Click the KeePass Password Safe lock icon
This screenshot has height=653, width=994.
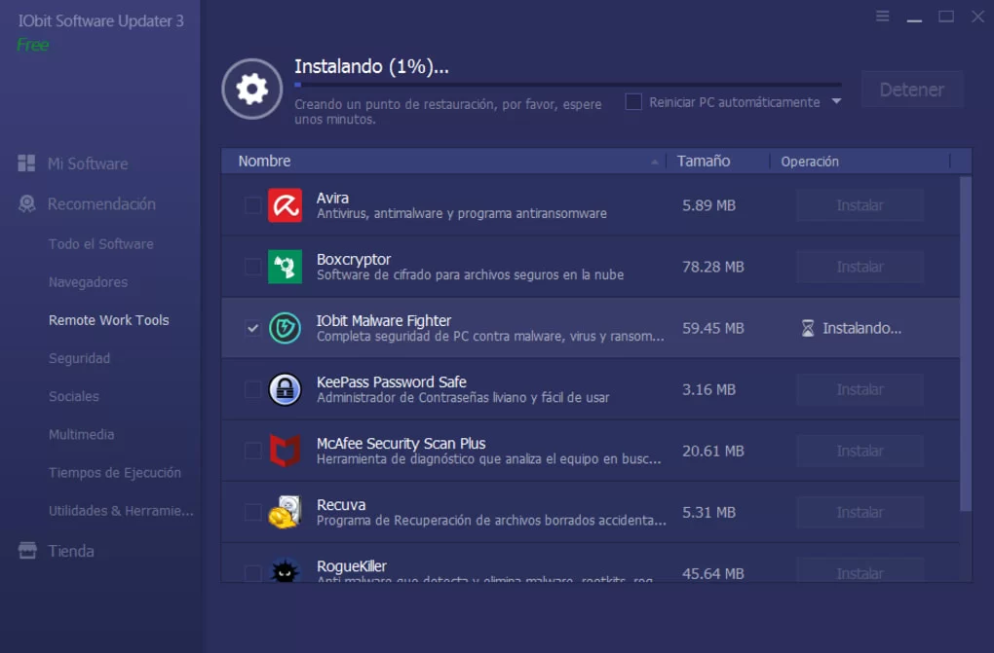[x=285, y=389]
